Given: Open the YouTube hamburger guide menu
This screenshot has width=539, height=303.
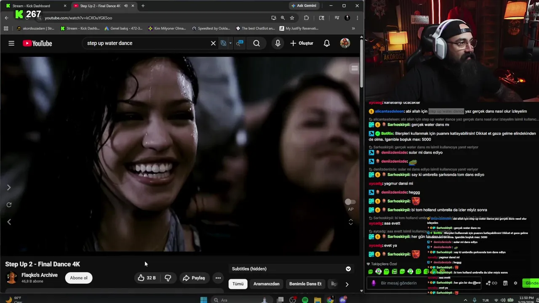Looking at the screenshot, I should 11,43.
